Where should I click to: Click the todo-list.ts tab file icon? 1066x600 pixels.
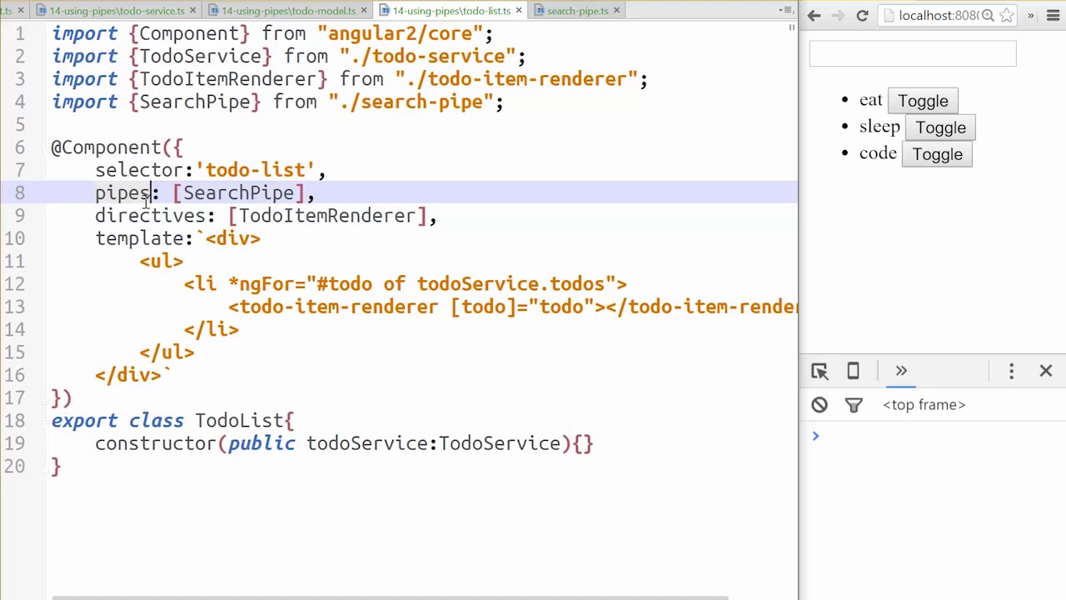point(385,11)
